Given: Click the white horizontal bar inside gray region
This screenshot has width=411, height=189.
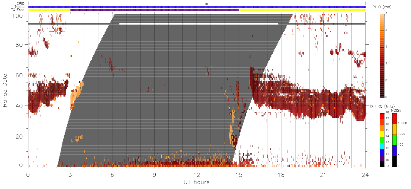Looking at the screenshot, I should point(199,24).
